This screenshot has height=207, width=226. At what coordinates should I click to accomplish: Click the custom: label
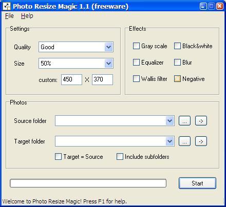(48, 80)
